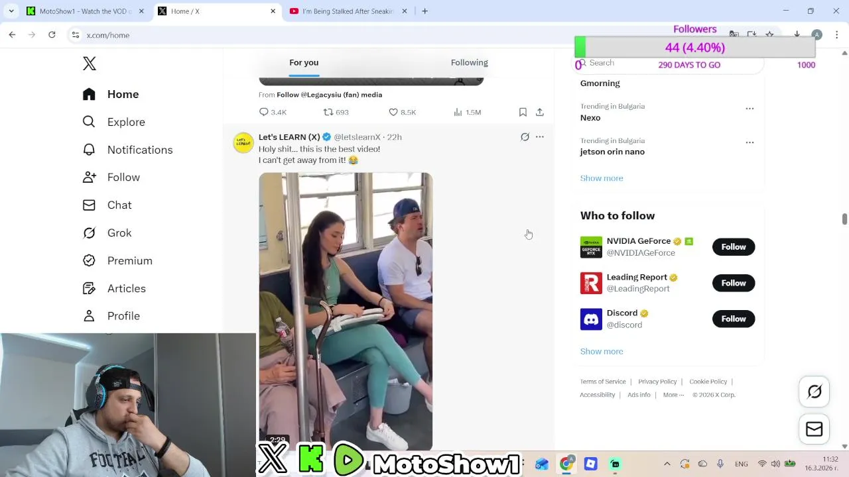Open the Follow @Legacysiu (fan) media link

(x=329, y=95)
